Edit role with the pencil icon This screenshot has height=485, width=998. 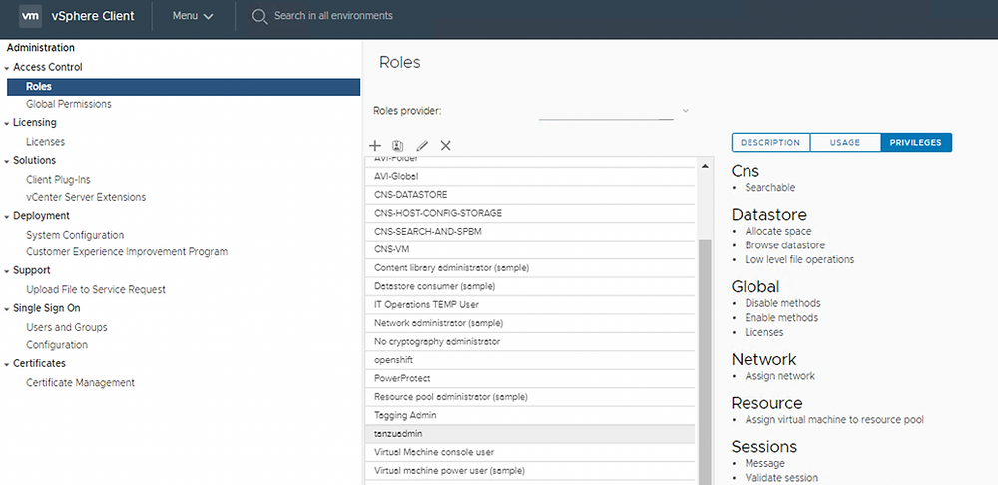(x=422, y=145)
